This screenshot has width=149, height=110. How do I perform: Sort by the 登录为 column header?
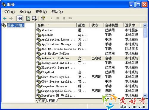click(132, 25)
